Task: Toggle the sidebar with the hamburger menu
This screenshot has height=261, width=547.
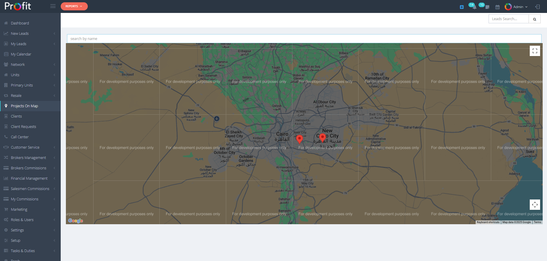Action: coord(53,5)
